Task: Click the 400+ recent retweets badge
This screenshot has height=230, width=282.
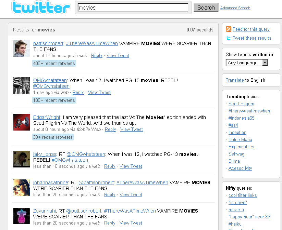Action: point(54,64)
